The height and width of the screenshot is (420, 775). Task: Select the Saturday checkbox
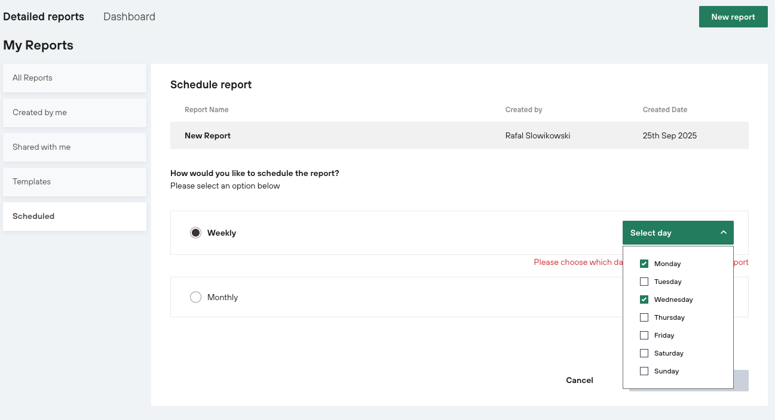(644, 353)
